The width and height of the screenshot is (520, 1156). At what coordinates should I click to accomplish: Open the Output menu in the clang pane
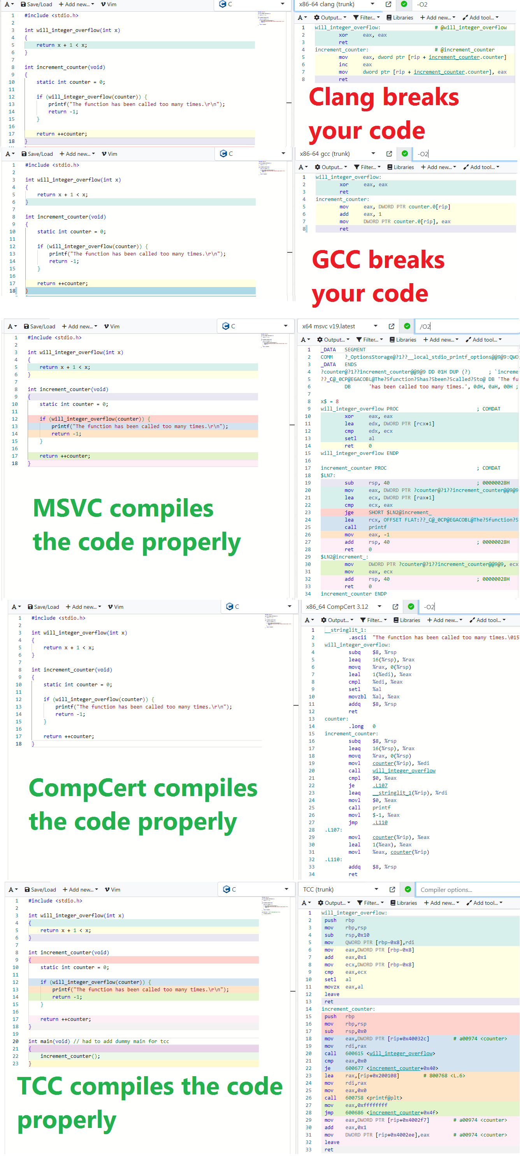tap(330, 18)
